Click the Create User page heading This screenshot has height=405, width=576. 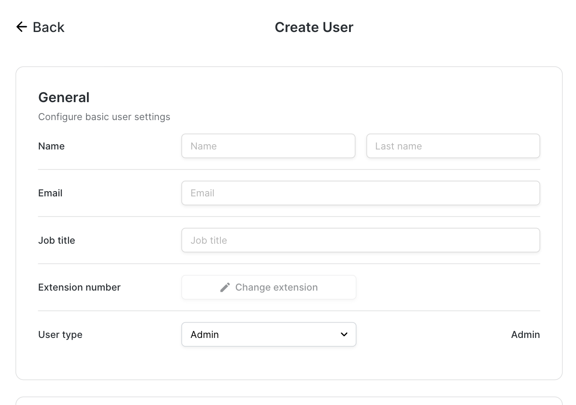(314, 27)
